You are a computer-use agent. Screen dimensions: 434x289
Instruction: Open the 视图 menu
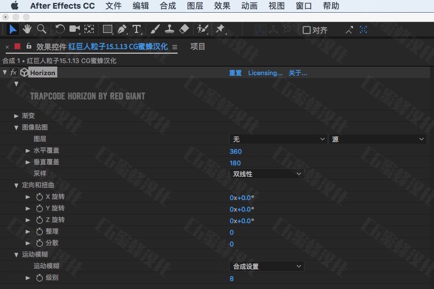point(277,6)
